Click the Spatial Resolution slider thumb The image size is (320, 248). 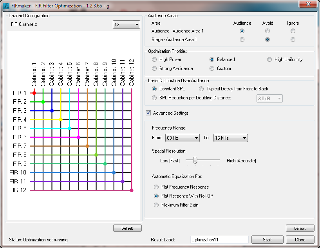195,160
